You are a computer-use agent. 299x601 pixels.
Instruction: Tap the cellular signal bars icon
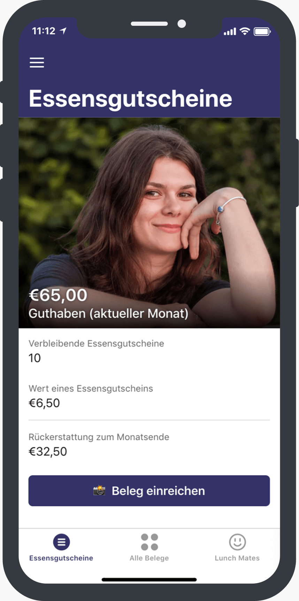(230, 32)
